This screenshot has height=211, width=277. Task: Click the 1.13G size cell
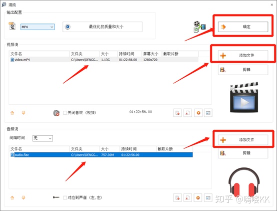pos(105,60)
